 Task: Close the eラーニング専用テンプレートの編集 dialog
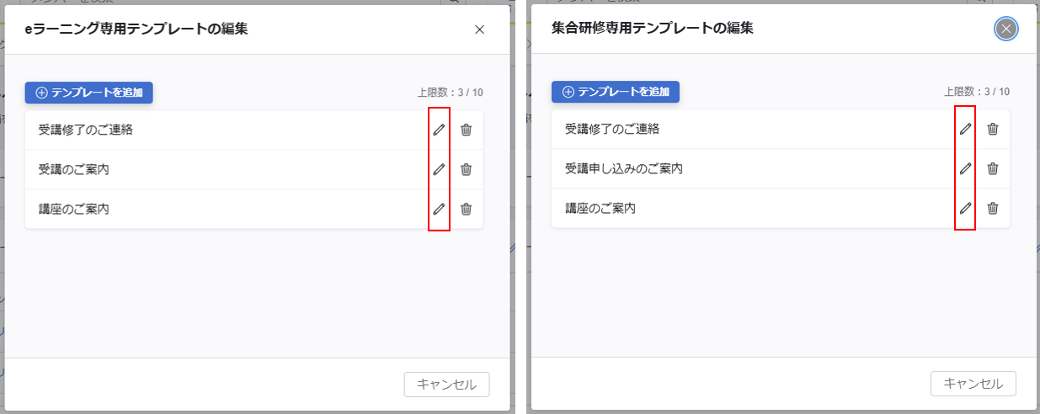click(x=480, y=29)
